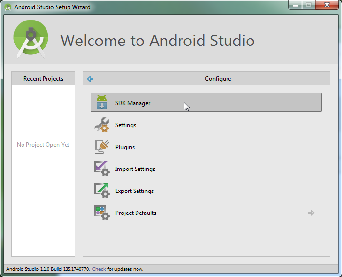Click the Settings wrench and gear icon

pos(102,125)
